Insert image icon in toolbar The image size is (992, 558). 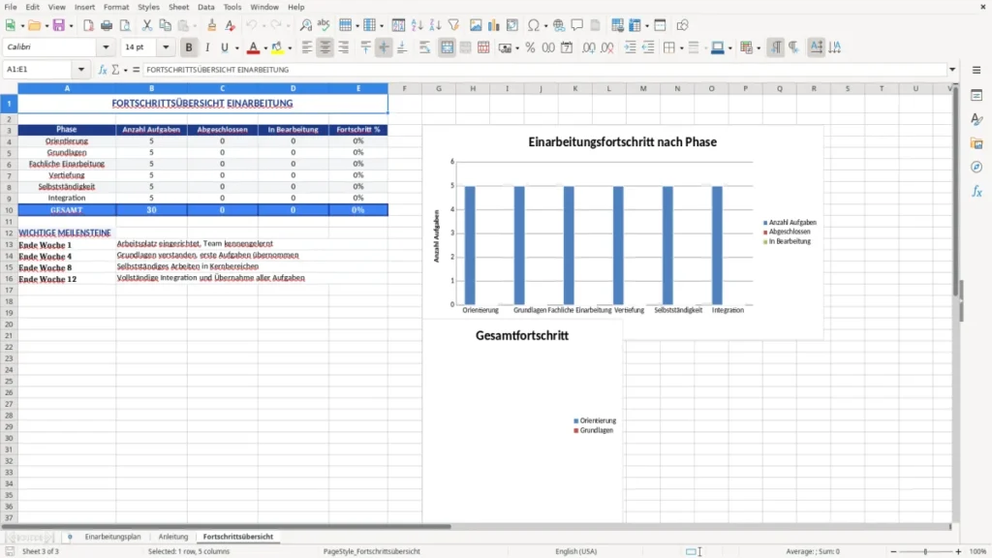tap(476, 25)
